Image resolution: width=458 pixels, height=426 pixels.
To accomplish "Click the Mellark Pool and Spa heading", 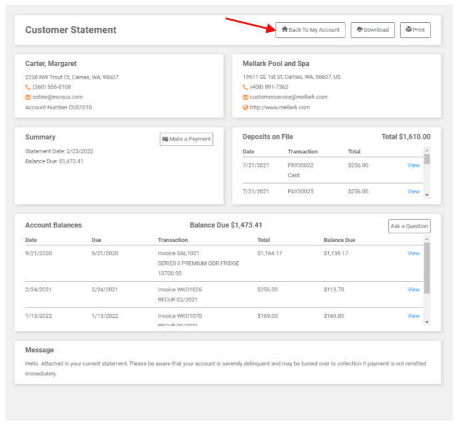I will 276,63.
